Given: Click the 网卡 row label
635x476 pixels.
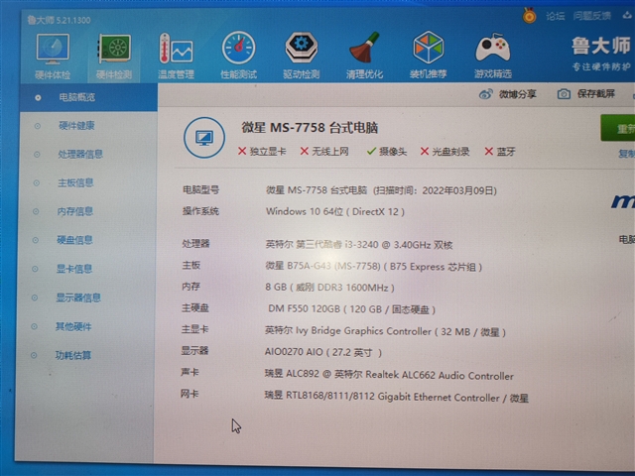Looking at the screenshot, I should click(190, 394).
